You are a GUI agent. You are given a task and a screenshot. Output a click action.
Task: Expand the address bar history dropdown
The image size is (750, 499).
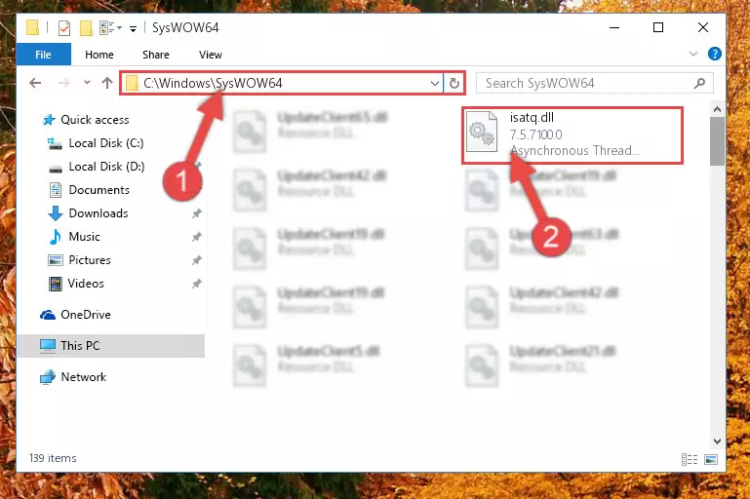pyautogui.click(x=435, y=84)
